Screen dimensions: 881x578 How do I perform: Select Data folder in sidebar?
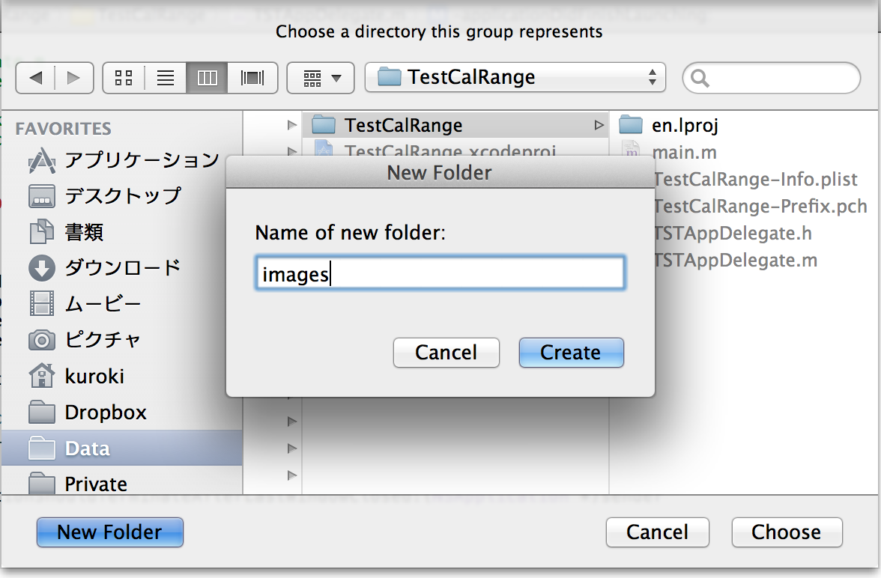(123, 448)
